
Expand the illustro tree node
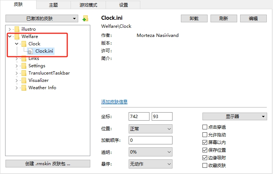(10, 29)
